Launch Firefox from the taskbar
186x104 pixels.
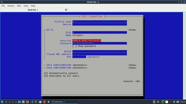pyautogui.click(x=27, y=102)
